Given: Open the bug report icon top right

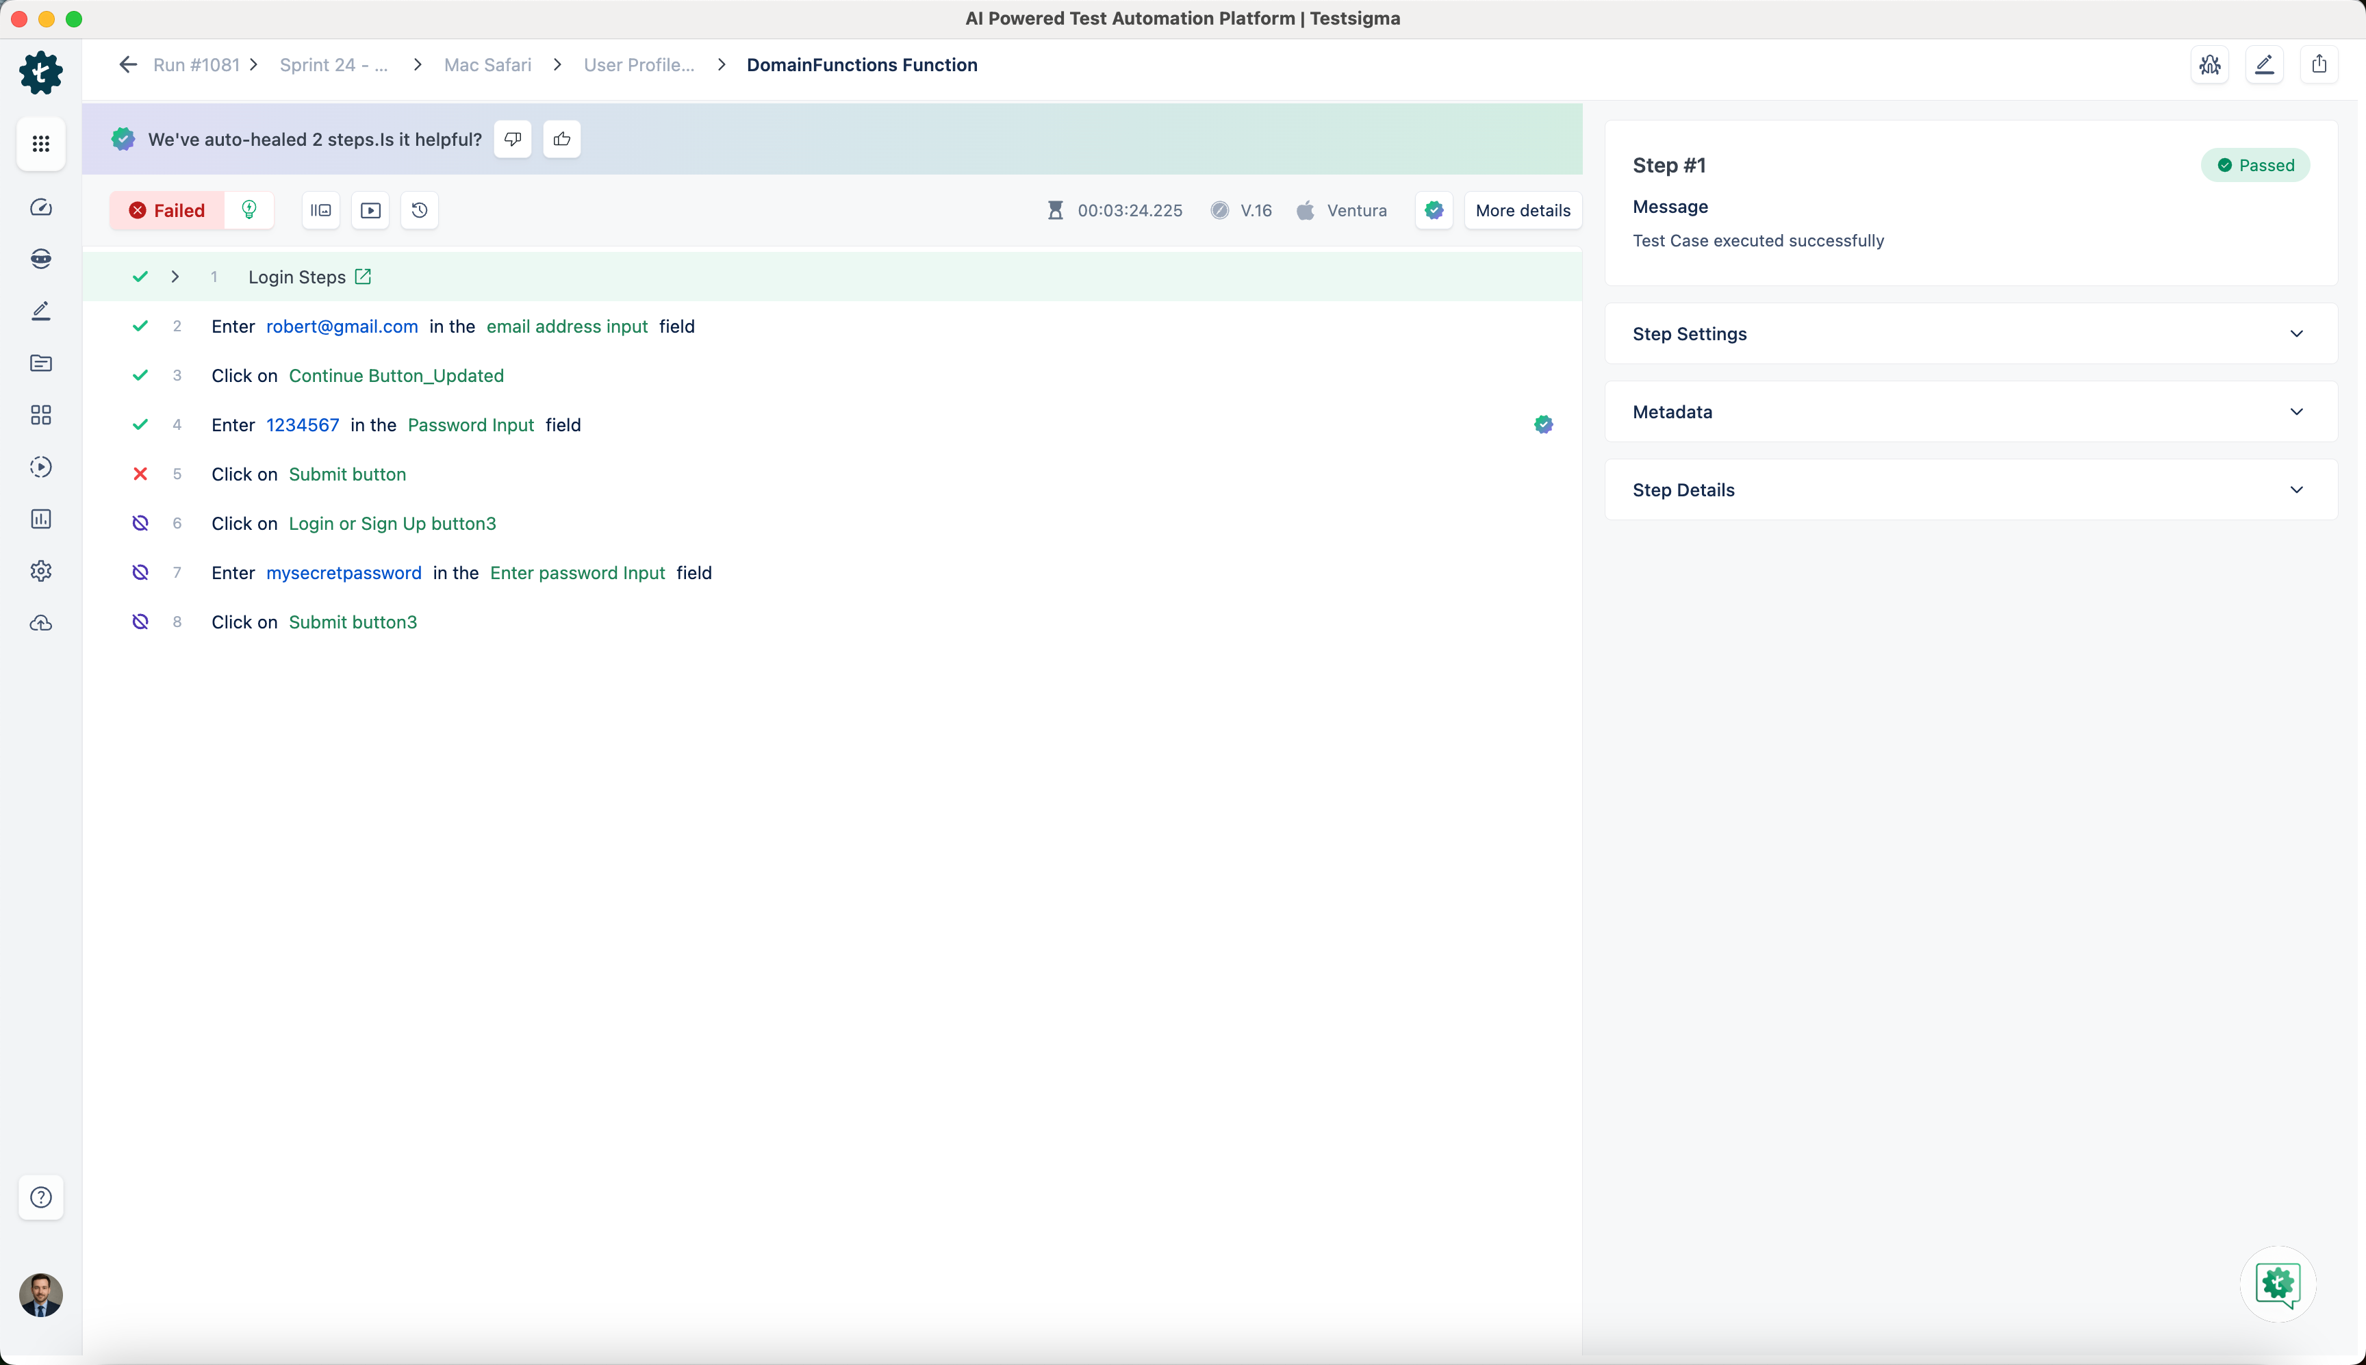Looking at the screenshot, I should [2209, 64].
